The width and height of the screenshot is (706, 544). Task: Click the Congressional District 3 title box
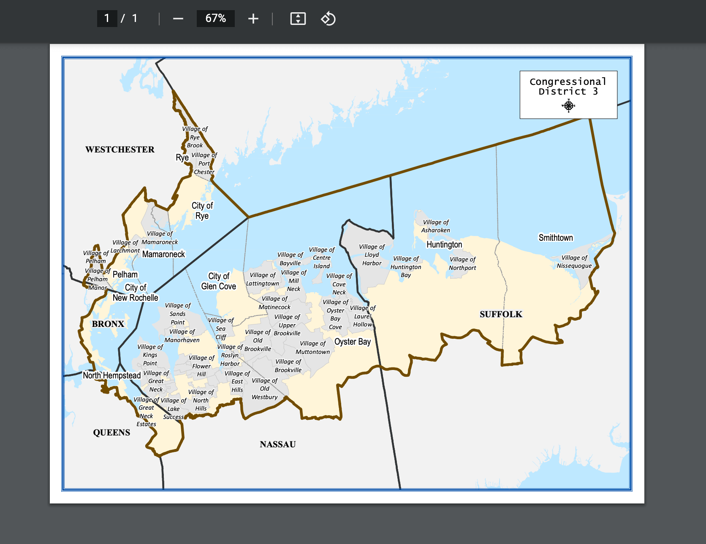568,95
